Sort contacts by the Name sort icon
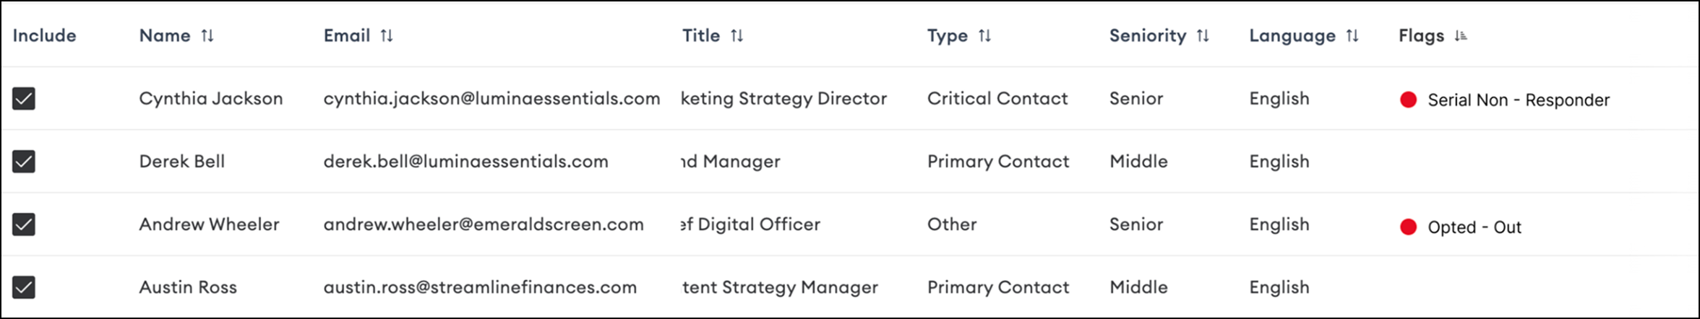 tap(207, 36)
